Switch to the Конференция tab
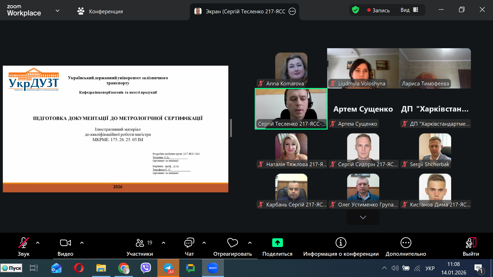Viewport: 493px width, 277px height. 100,11
